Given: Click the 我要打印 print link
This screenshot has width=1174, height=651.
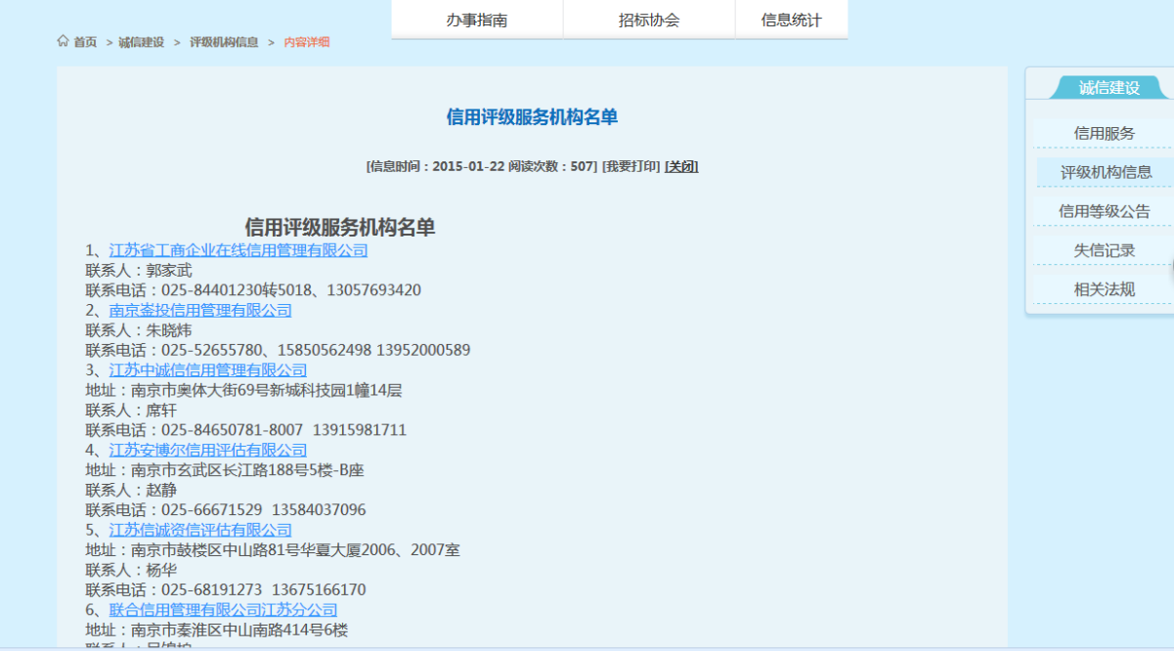Looking at the screenshot, I should point(630,166).
